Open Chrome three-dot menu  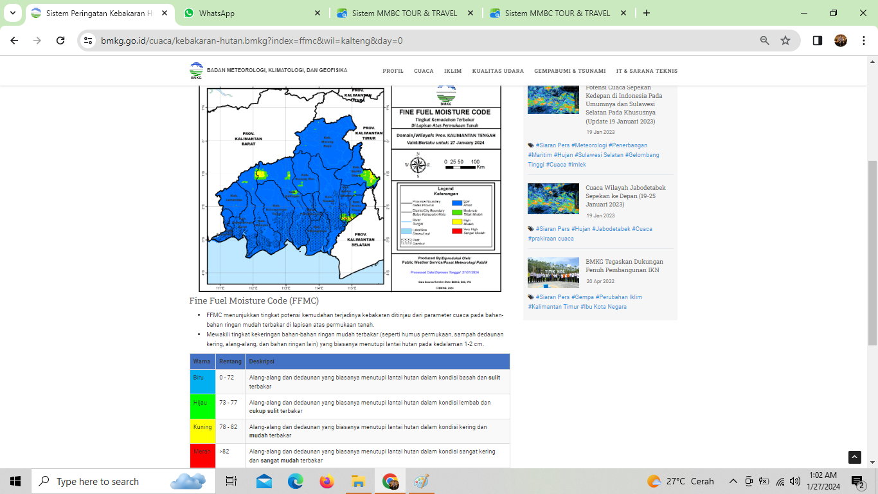click(x=863, y=41)
